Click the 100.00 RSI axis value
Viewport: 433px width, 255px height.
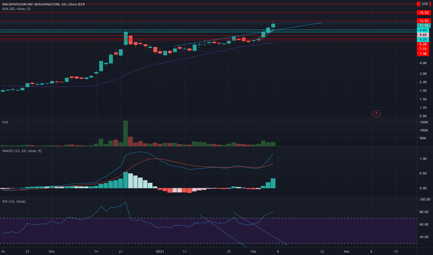tap(425, 199)
